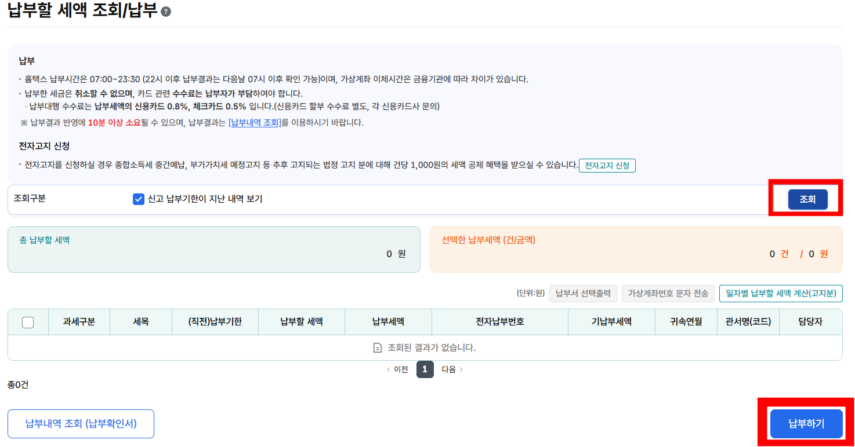Toggle 신고 납부기한이 지난 내역 보기 checkbox

tap(139, 199)
